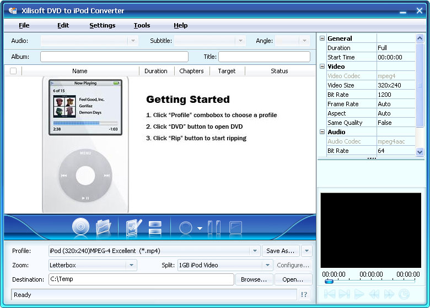Screen dimensions: 430x308
Task: Click the video Bit Rate value 1200
Action: [396, 95]
